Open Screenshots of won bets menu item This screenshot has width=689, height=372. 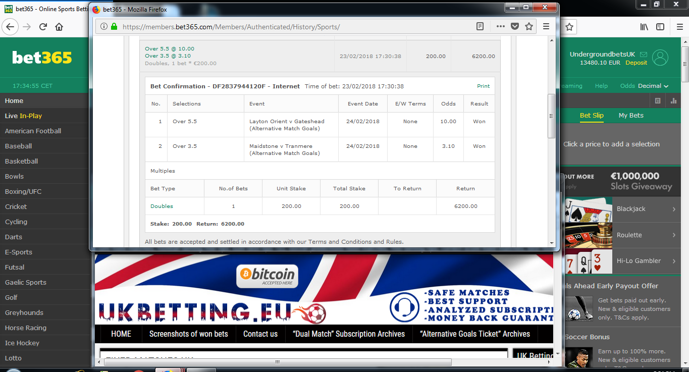tap(189, 334)
